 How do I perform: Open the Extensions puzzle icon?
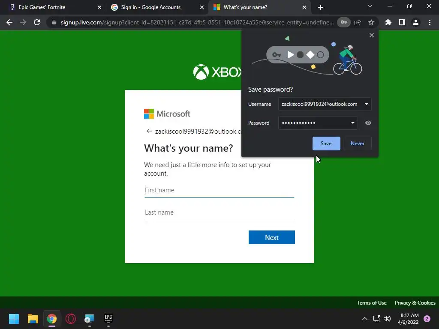point(388,22)
